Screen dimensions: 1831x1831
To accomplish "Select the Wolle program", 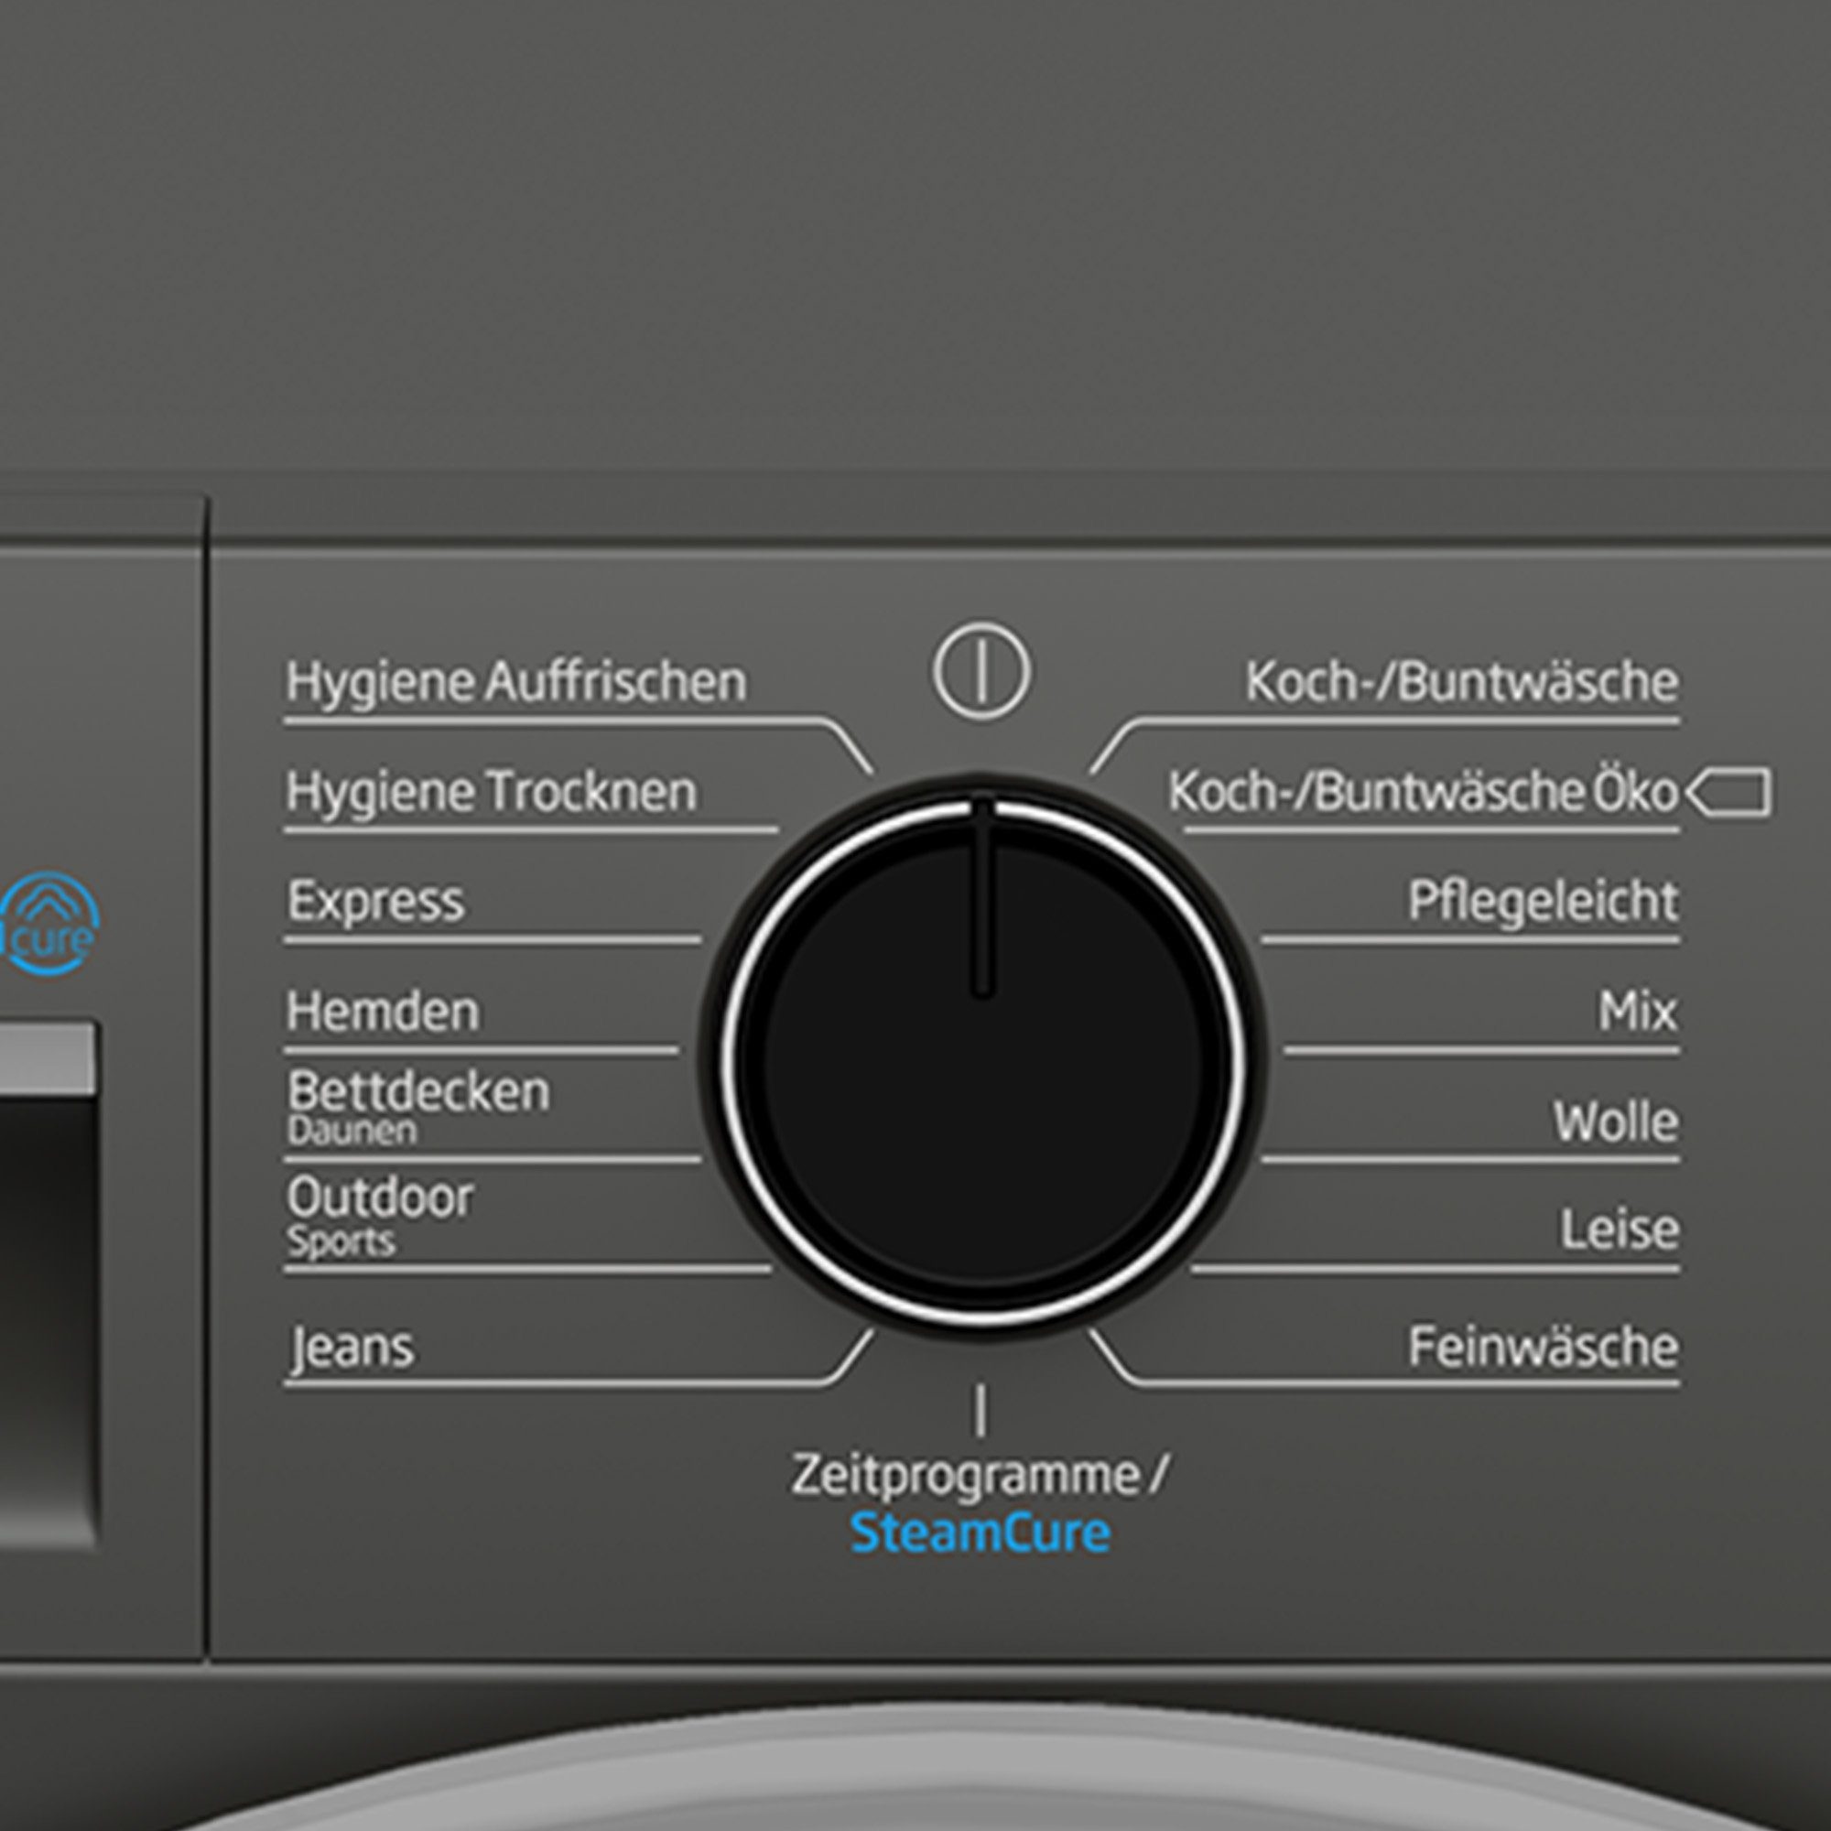I will (1616, 1121).
